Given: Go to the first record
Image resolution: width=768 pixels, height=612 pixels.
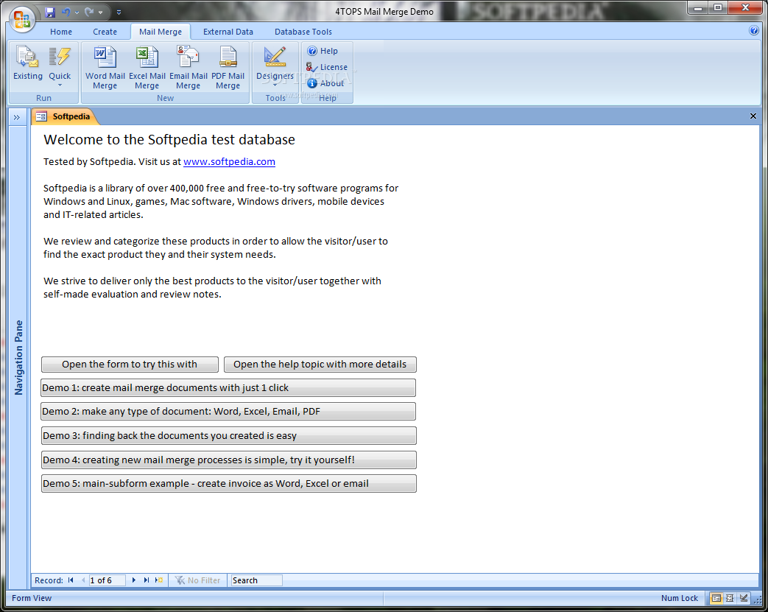Looking at the screenshot, I should [x=71, y=580].
